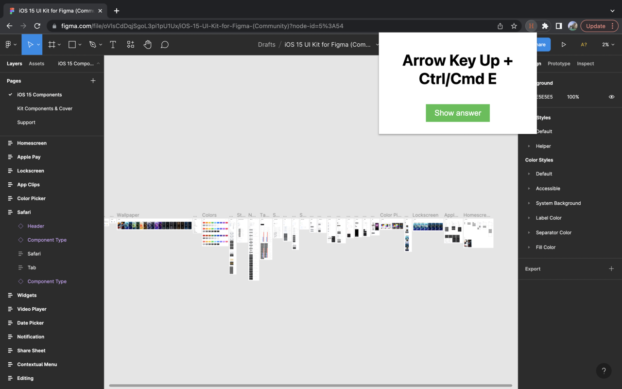Click the page background hex value field
The width and height of the screenshot is (622, 389).
coord(544,97)
